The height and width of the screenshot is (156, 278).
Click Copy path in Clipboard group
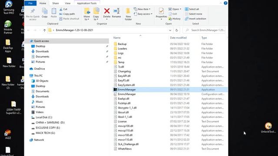(67, 14)
